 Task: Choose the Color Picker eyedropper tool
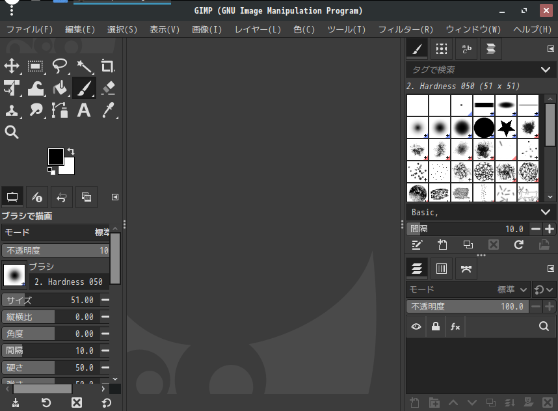pos(108,110)
